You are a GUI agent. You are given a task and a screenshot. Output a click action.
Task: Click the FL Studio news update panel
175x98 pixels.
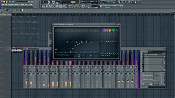pos(111,7)
